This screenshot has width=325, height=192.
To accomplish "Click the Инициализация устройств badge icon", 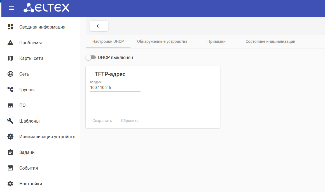I will pyautogui.click(x=10, y=137).
